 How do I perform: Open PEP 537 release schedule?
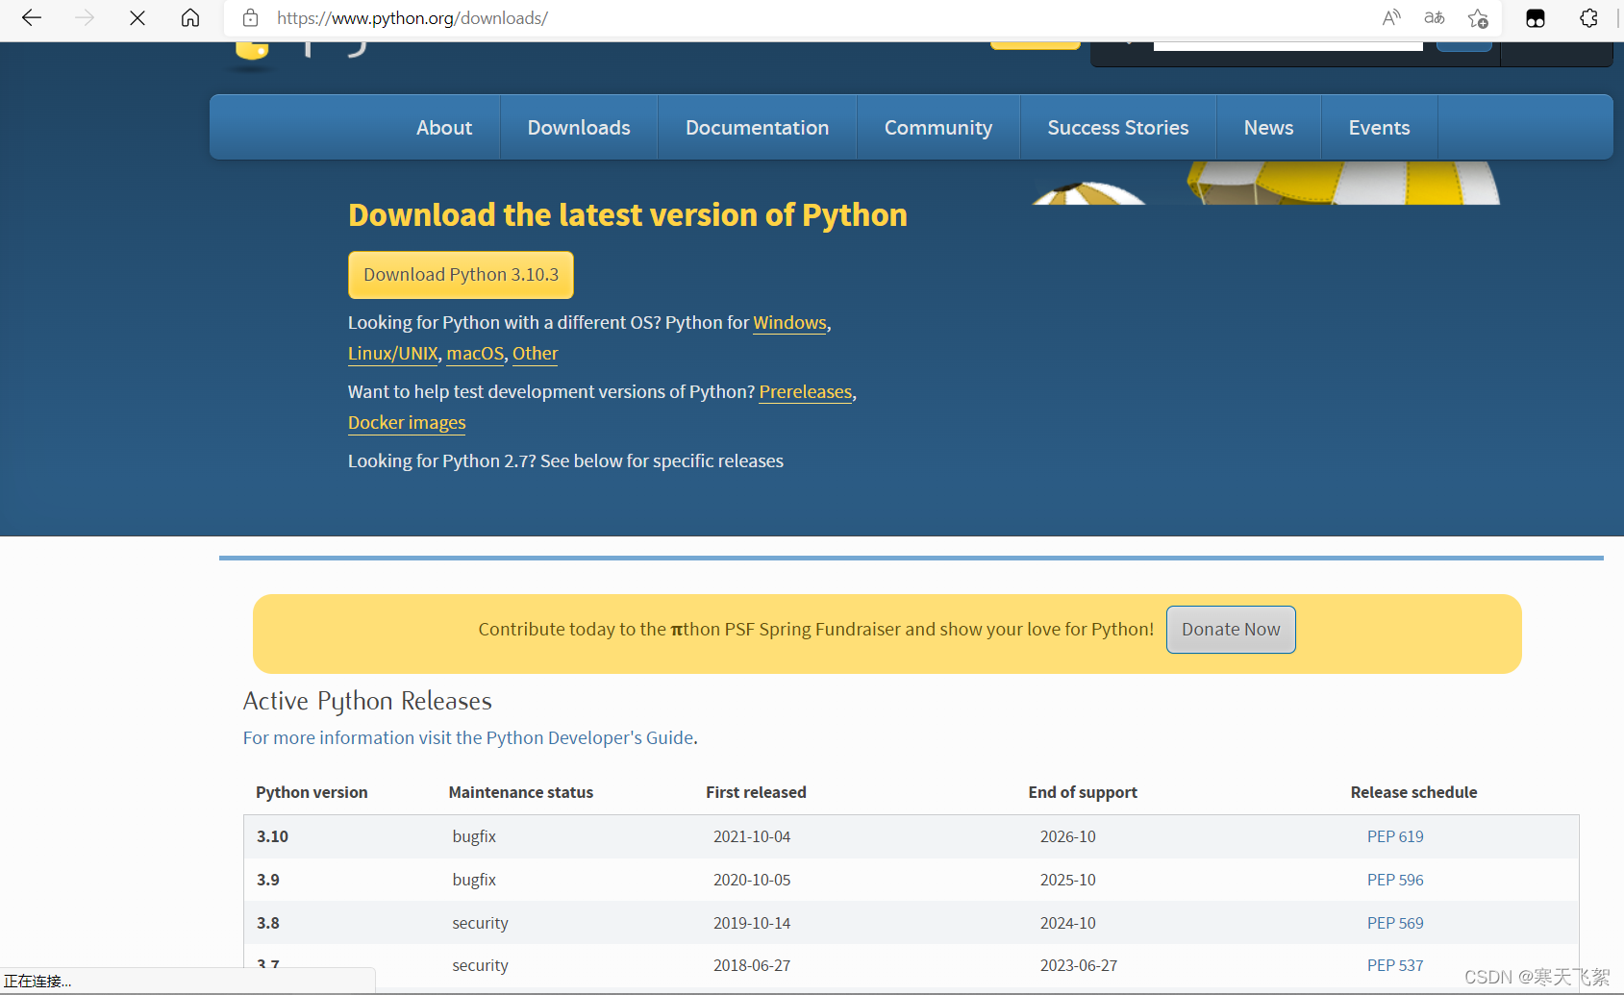click(1395, 965)
